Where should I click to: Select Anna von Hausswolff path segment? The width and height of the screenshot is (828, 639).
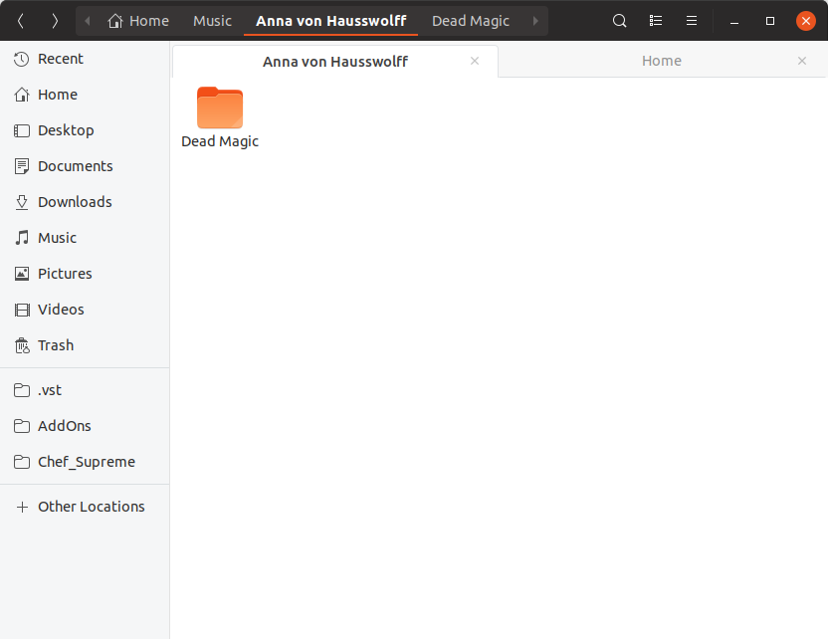[331, 21]
